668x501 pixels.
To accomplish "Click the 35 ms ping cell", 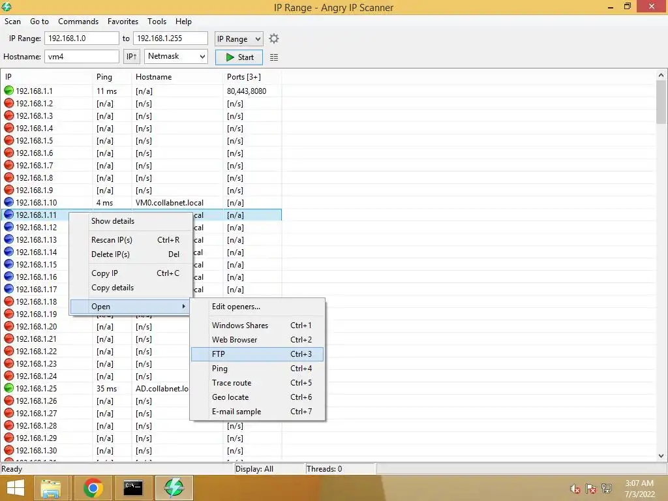I will pos(106,389).
